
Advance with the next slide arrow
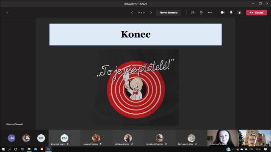151,13
